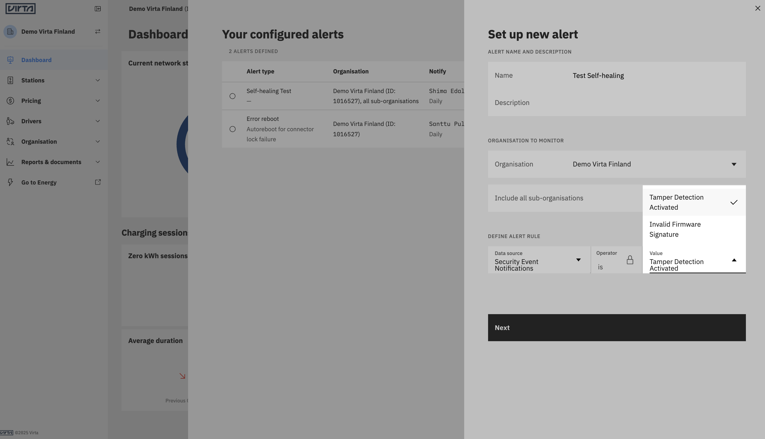Collapse the Value dropdown with the up arrow
Image resolution: width=765 pixels, height=439 pixels.
[734, 260]
